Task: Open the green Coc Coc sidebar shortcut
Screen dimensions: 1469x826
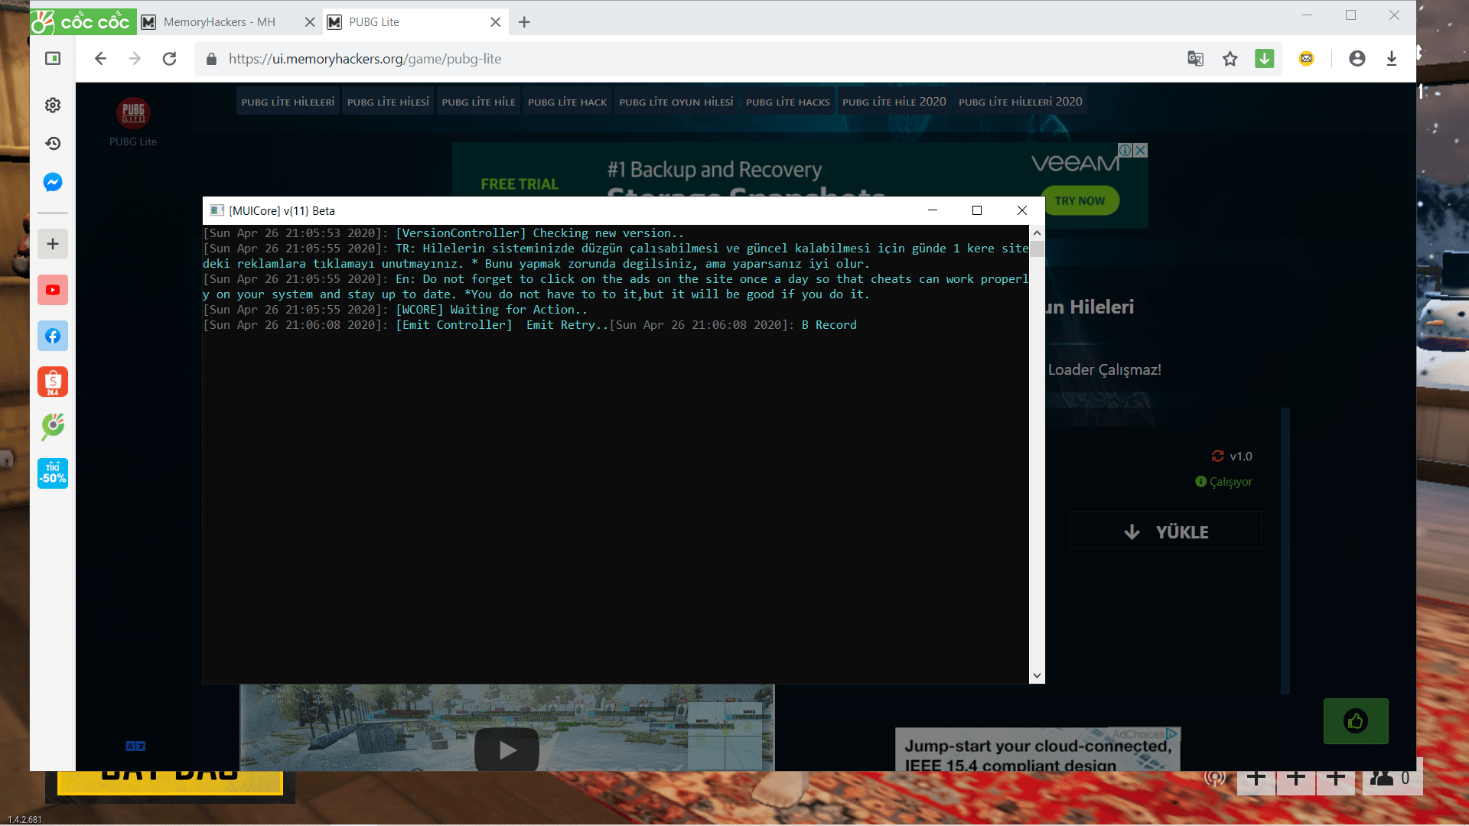Action: click(53, 427)
